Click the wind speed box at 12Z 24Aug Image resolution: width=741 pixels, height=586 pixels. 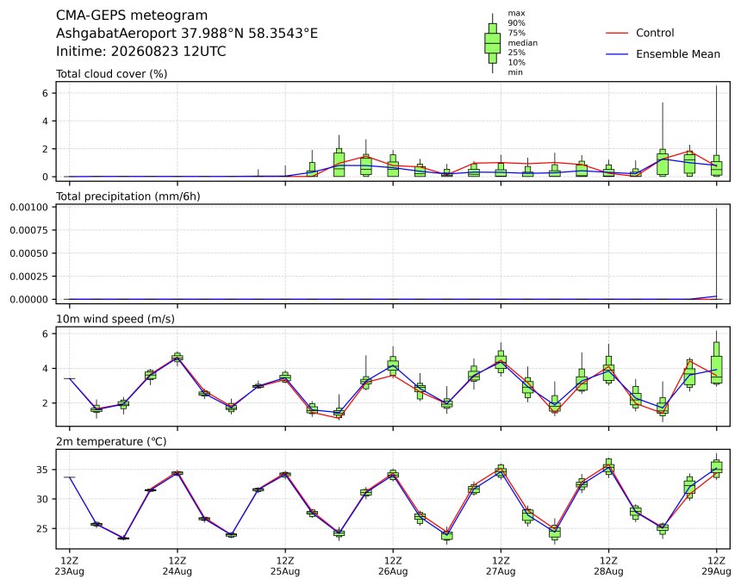click(177, 357)
